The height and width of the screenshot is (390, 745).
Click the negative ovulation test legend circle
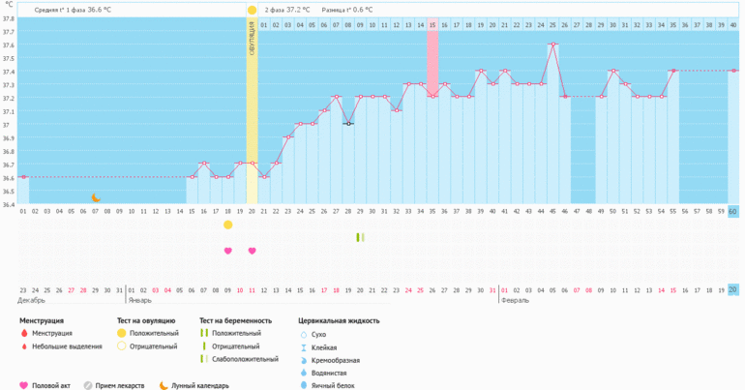pyautogui.click(x=121, y=345)
